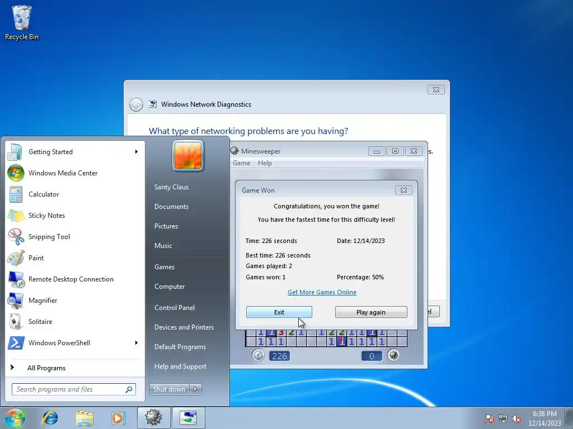
Task: Open Control Panel from Start menu
Action: (x=175, y=308)
